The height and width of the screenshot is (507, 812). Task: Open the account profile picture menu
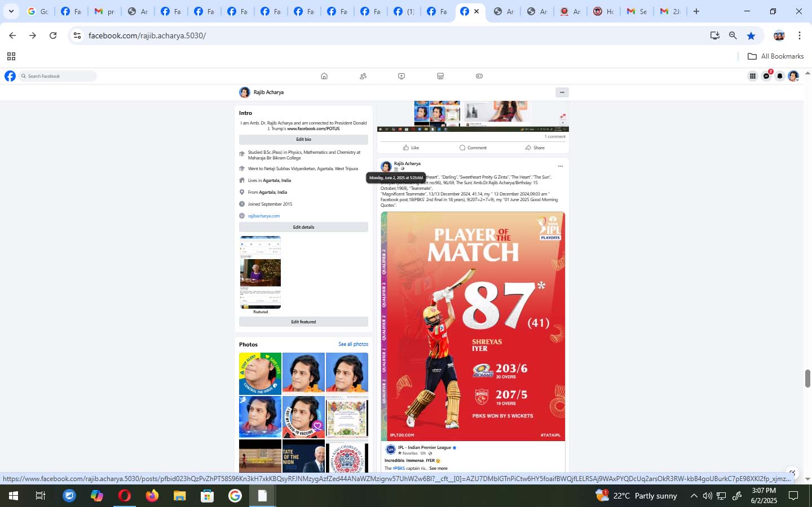pos(793,76)
